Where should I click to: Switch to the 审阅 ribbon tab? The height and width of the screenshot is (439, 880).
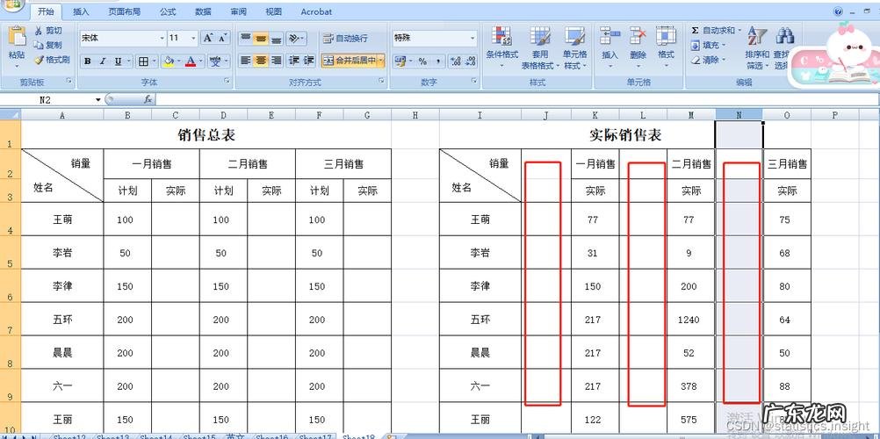pos(238,11)
